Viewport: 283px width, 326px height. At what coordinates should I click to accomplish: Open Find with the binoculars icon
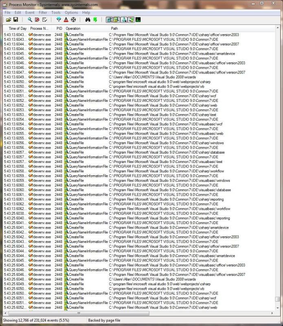(x=88, y=20)
